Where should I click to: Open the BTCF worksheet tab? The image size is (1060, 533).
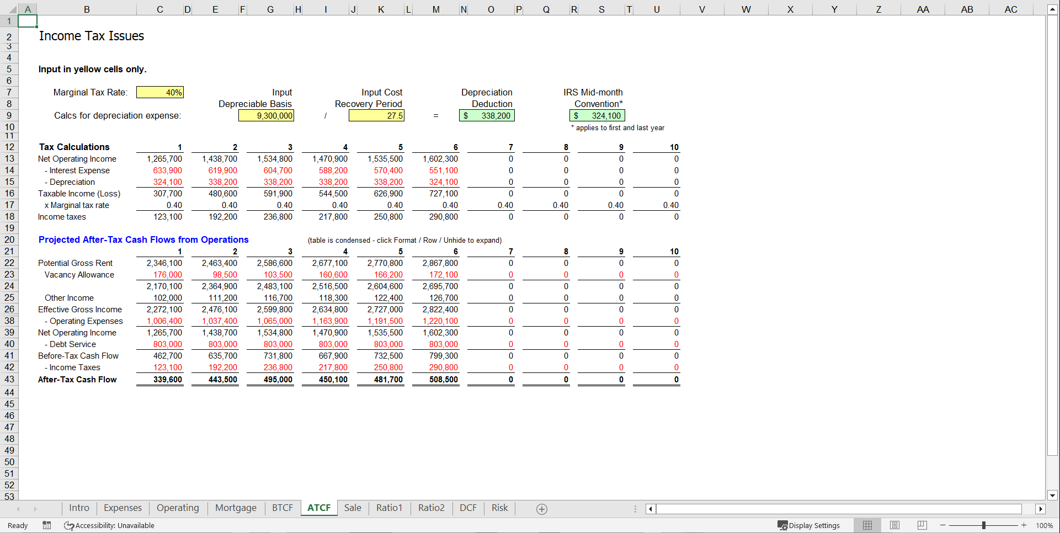282,508
